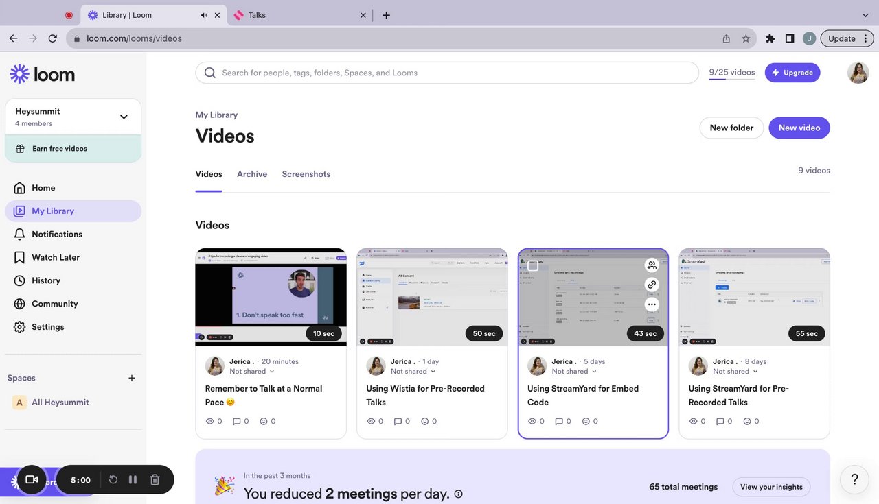
Task: Expand Not shared dropdown on StreamYard Embed Code video
Action: click(575, 372)
